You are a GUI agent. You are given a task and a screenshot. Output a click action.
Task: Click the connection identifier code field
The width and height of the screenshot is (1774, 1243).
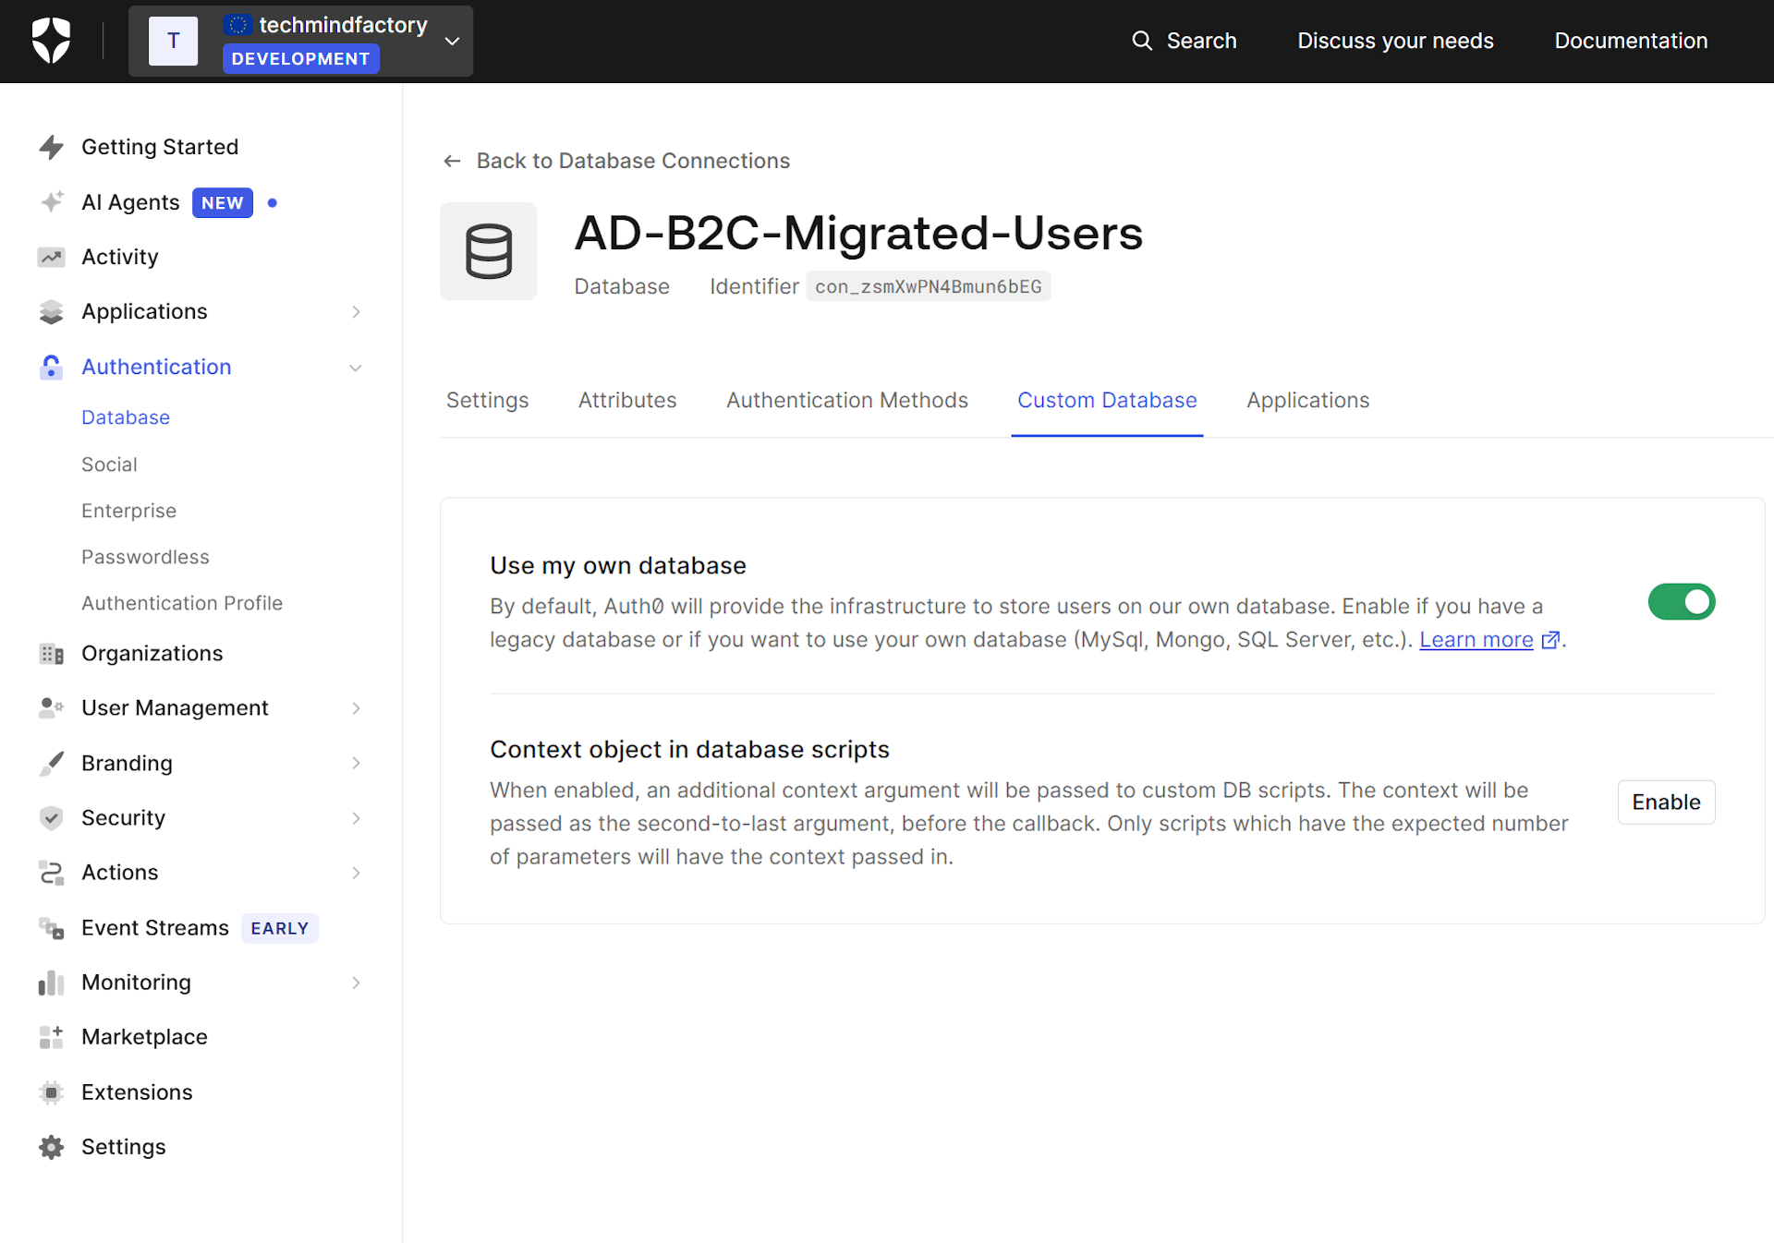(x=928, y=286)
